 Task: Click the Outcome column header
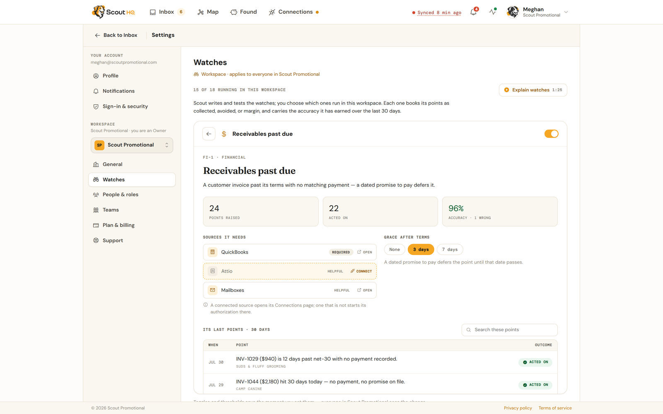[543, 345]
